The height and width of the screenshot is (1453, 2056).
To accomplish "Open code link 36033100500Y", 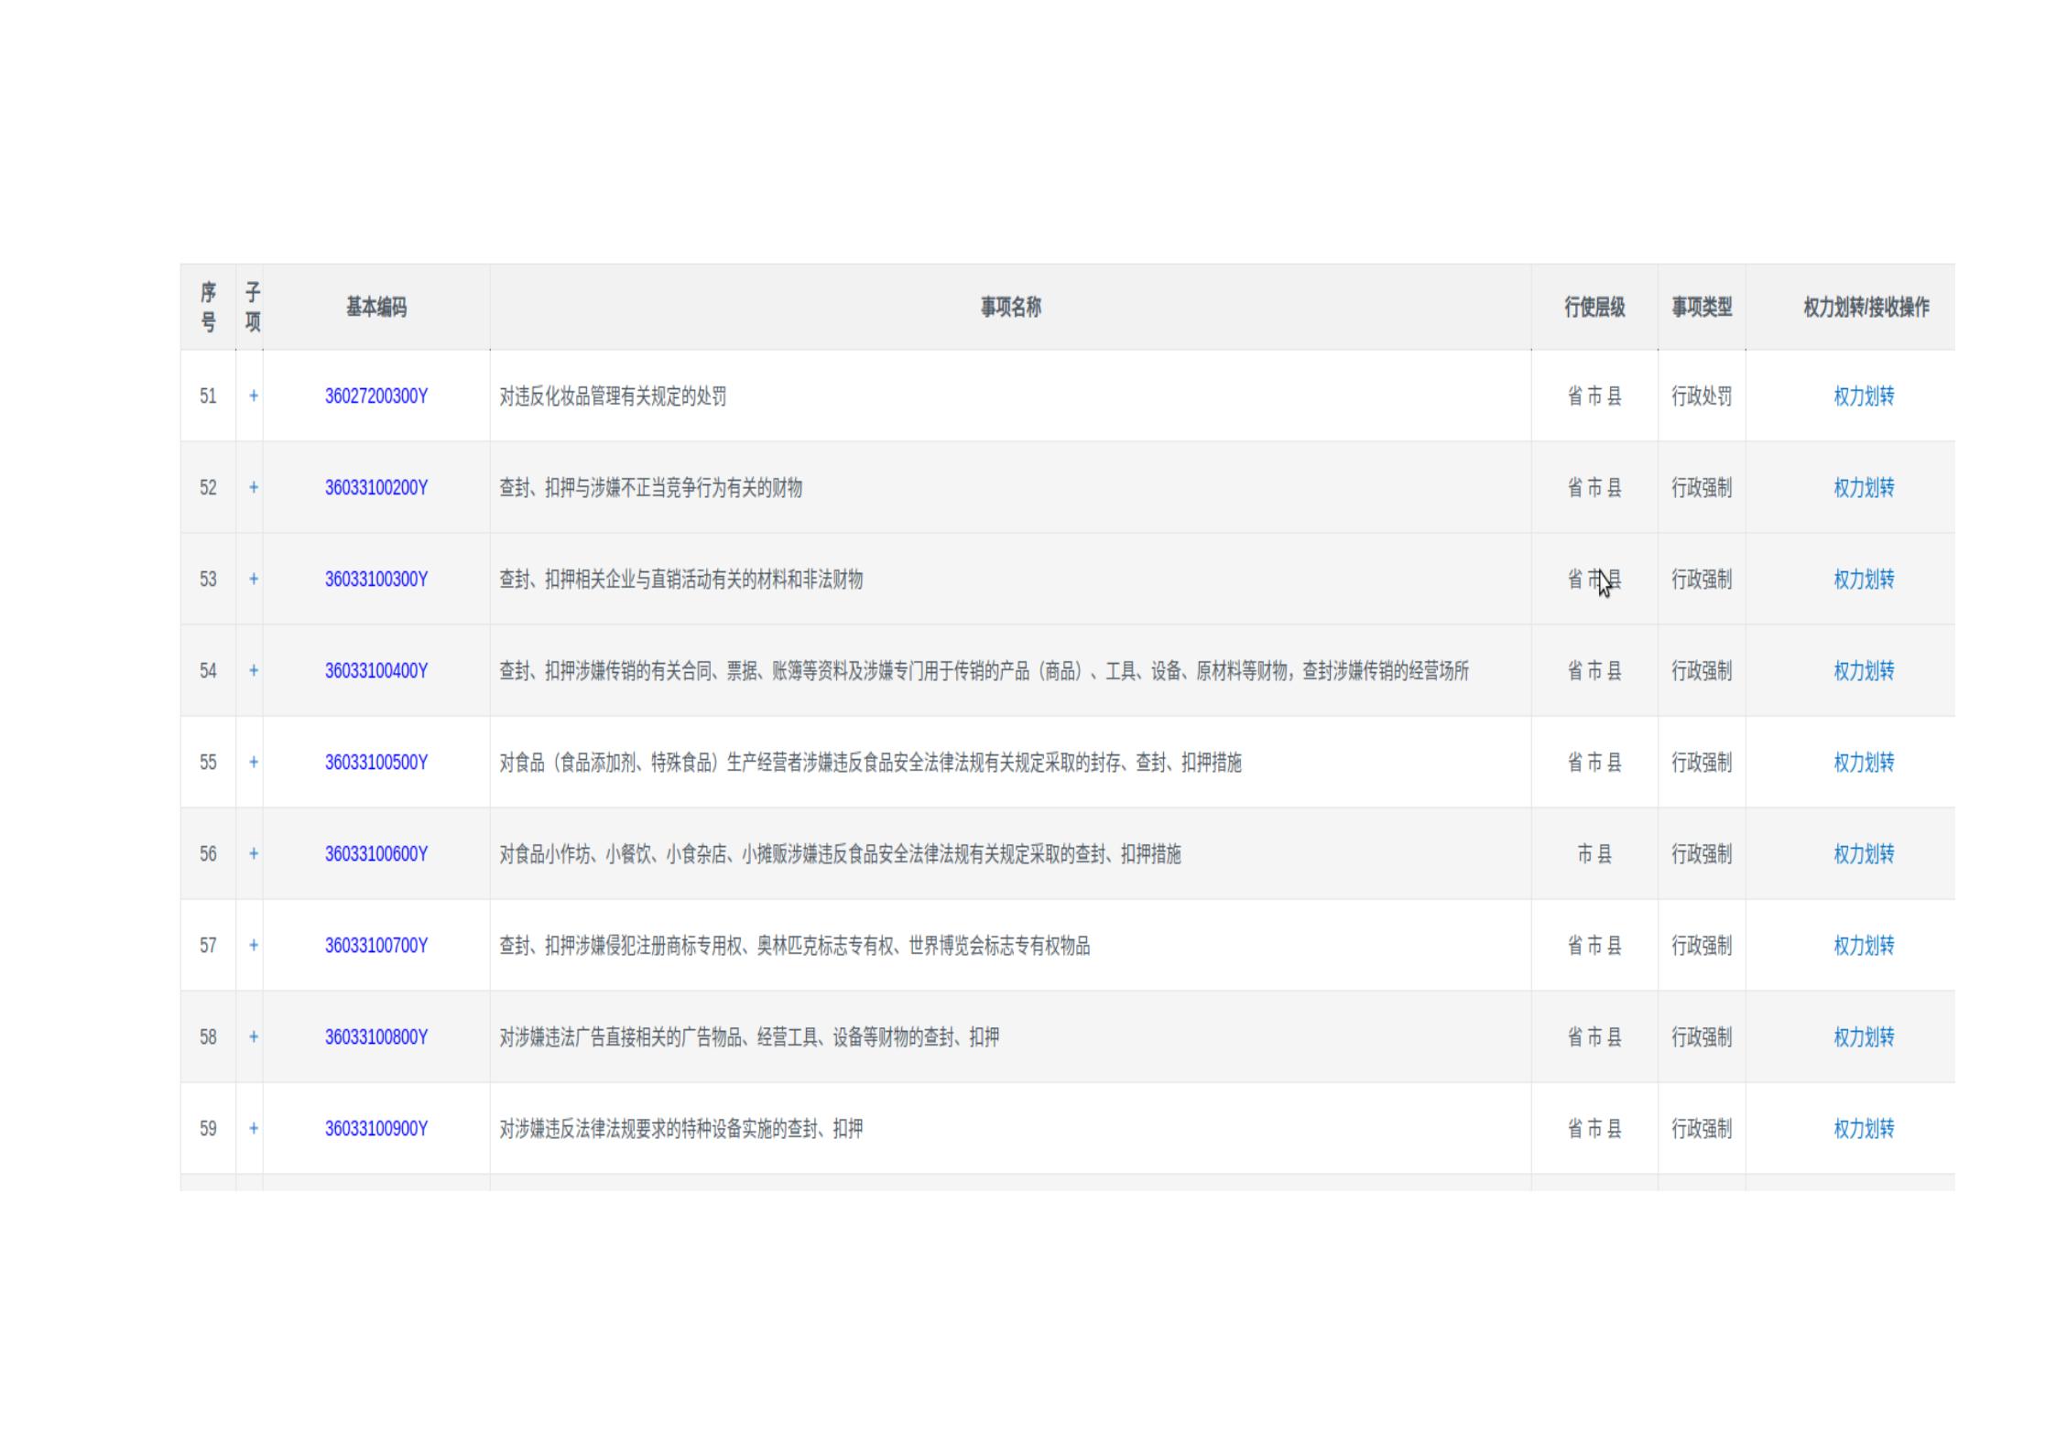I will tap(375, 762).
